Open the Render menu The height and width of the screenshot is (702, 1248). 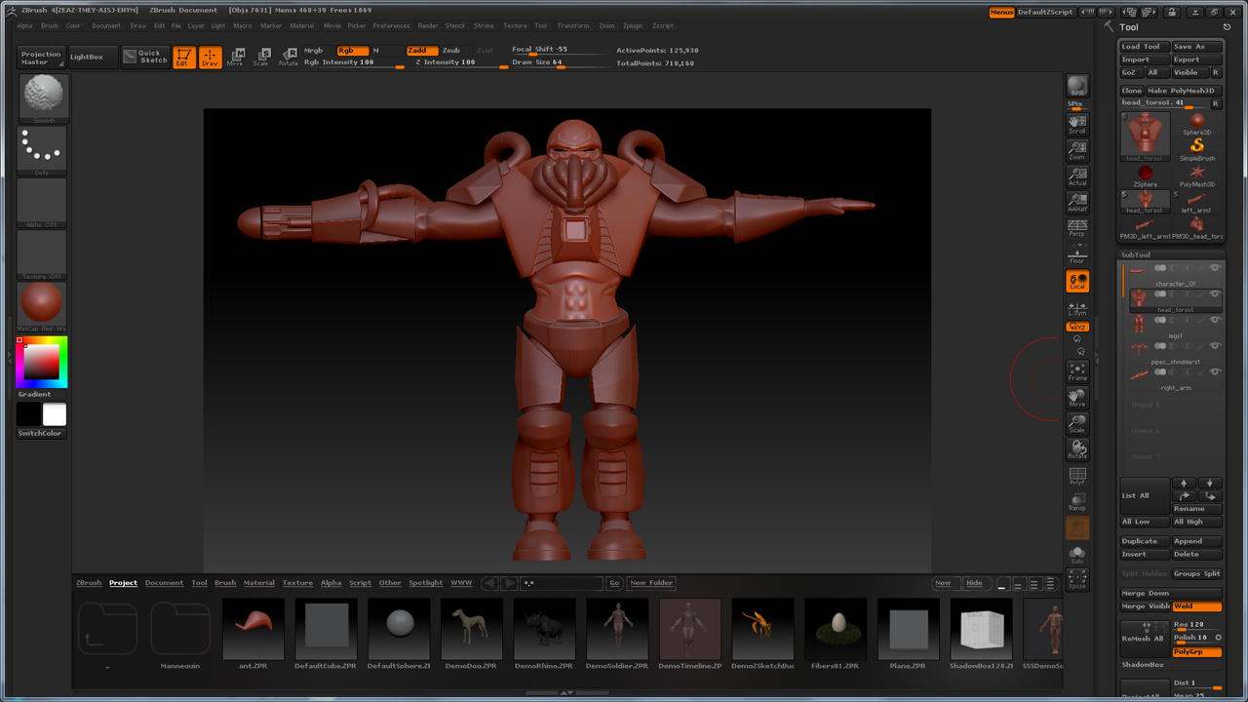coord(428,26)
